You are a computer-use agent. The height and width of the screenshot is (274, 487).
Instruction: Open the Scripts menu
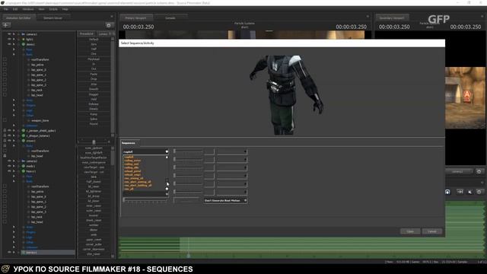point(53,9)
